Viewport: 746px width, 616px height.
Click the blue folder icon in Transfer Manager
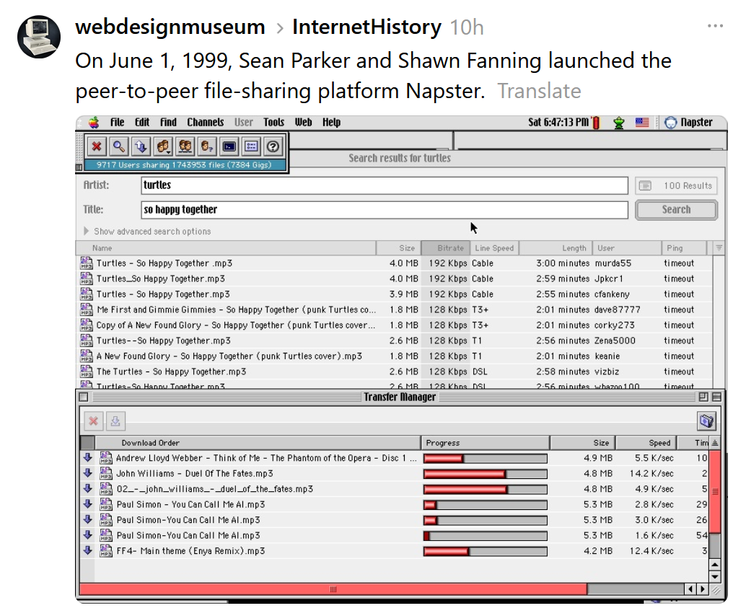(706, 421)
